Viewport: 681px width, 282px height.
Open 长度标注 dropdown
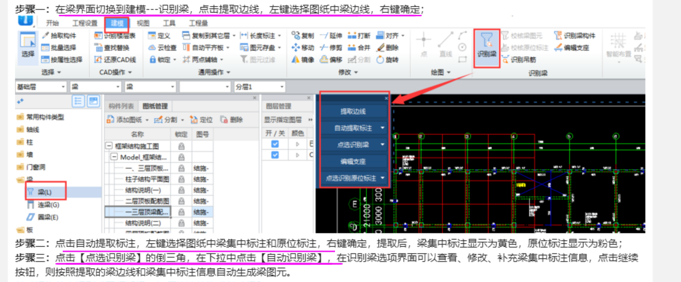pos(279,35)
